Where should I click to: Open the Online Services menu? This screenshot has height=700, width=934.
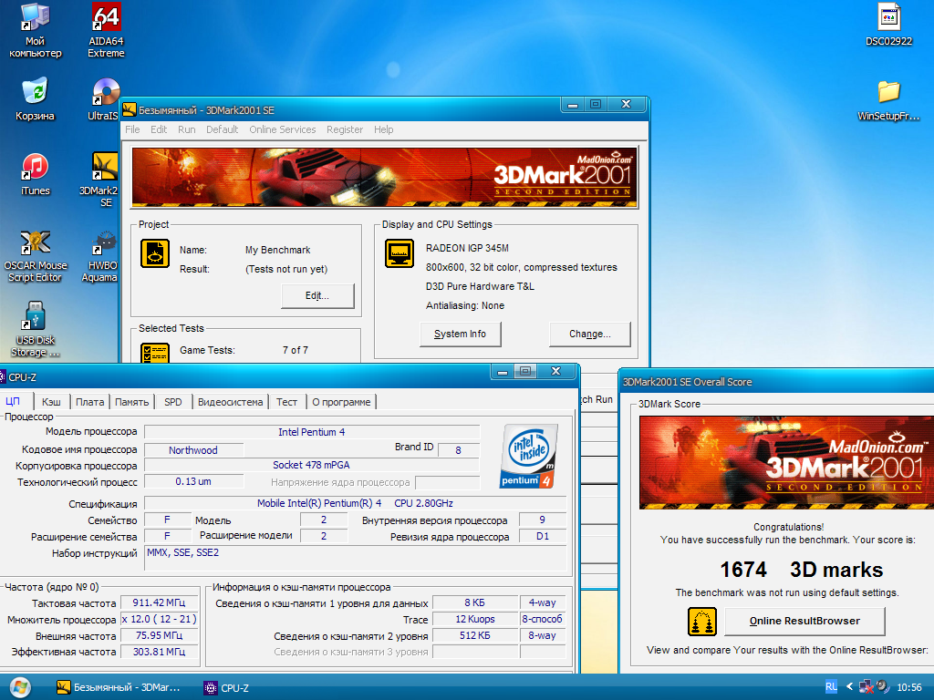point(283,129)
